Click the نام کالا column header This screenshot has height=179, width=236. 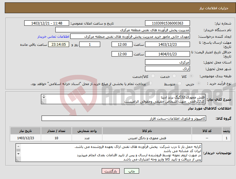147,131
